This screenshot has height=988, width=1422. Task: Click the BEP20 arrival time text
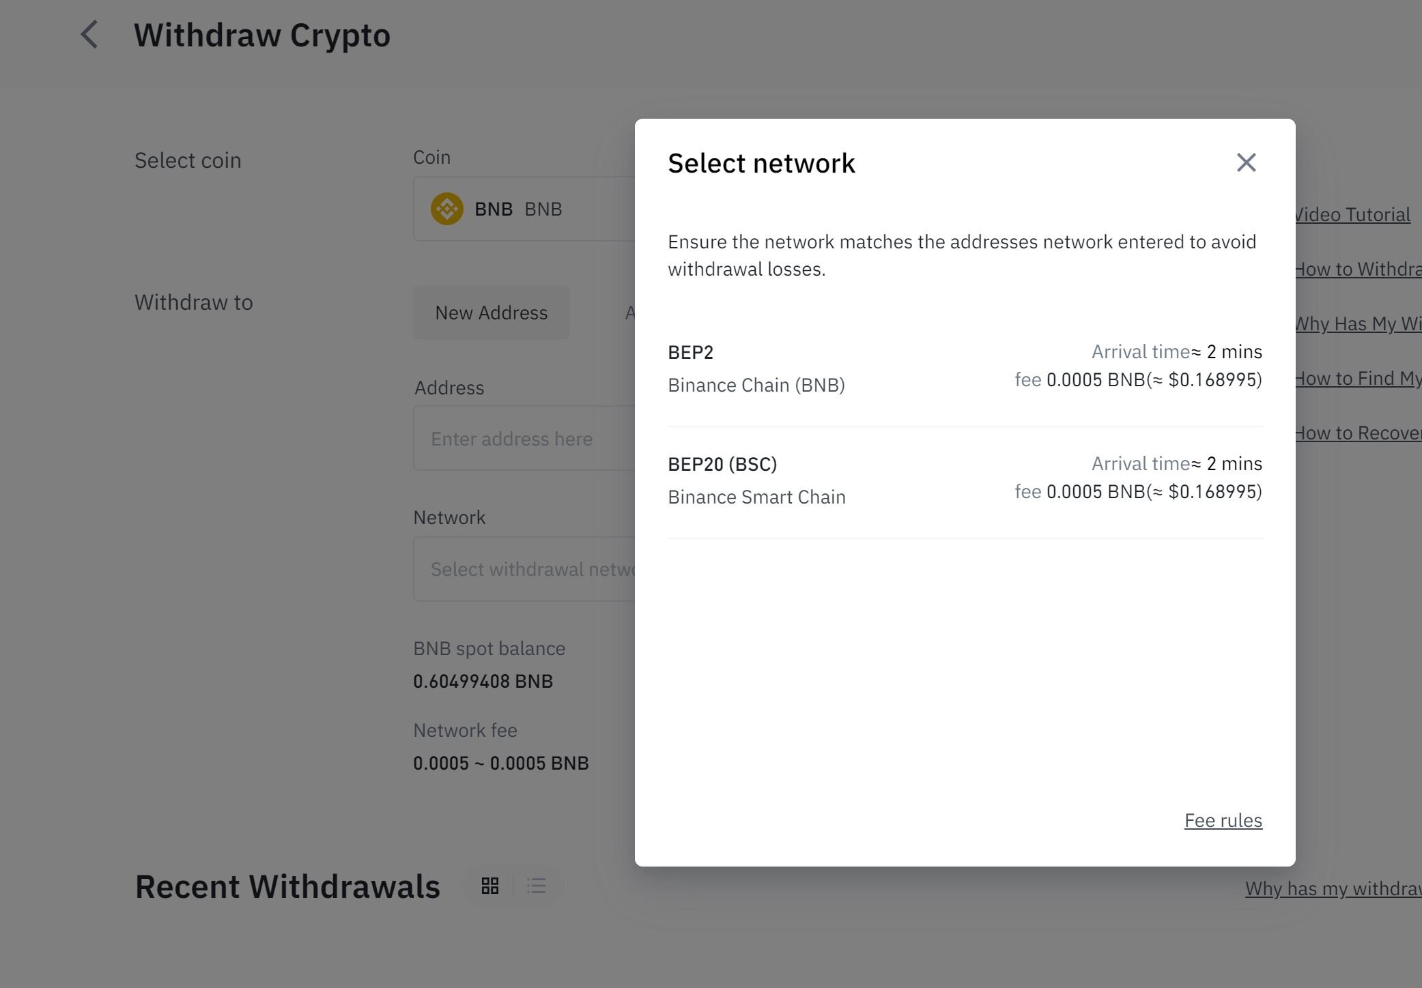click(1177, 464)
